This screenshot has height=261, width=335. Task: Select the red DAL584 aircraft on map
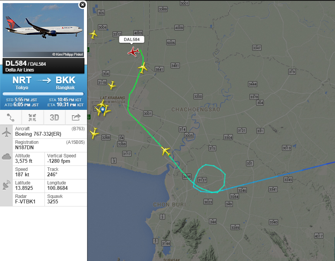(133, 52)
